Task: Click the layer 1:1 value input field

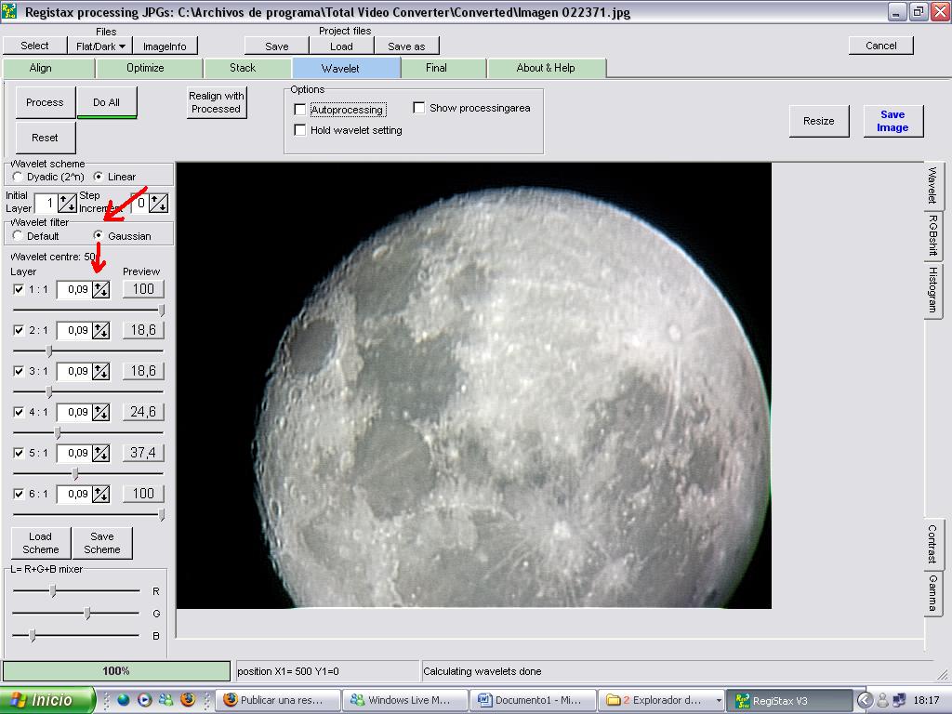Action: [x=74, y=290]
